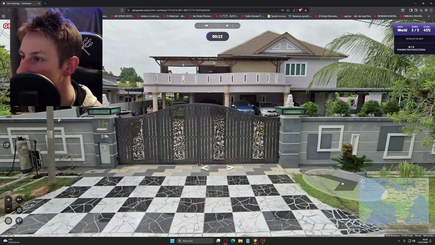Click the 00:15 countdown timer
The height and width of the screenshot is (245, 435).
pyautogui.click(x=217, y=36)
